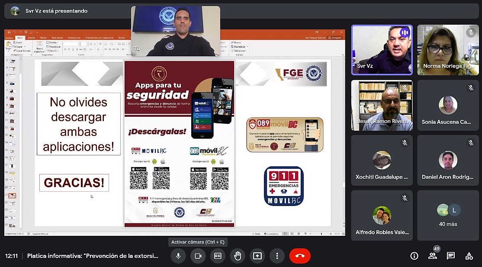Show the participants list with 49 people

(x=432, y=256)
